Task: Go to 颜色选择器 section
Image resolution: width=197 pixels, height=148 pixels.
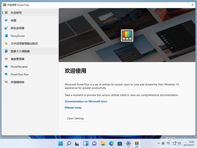Action: [30, 28]
